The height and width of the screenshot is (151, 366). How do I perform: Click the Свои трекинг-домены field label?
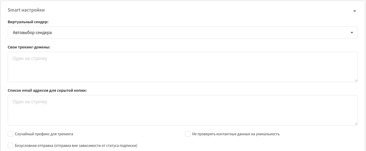29,47
